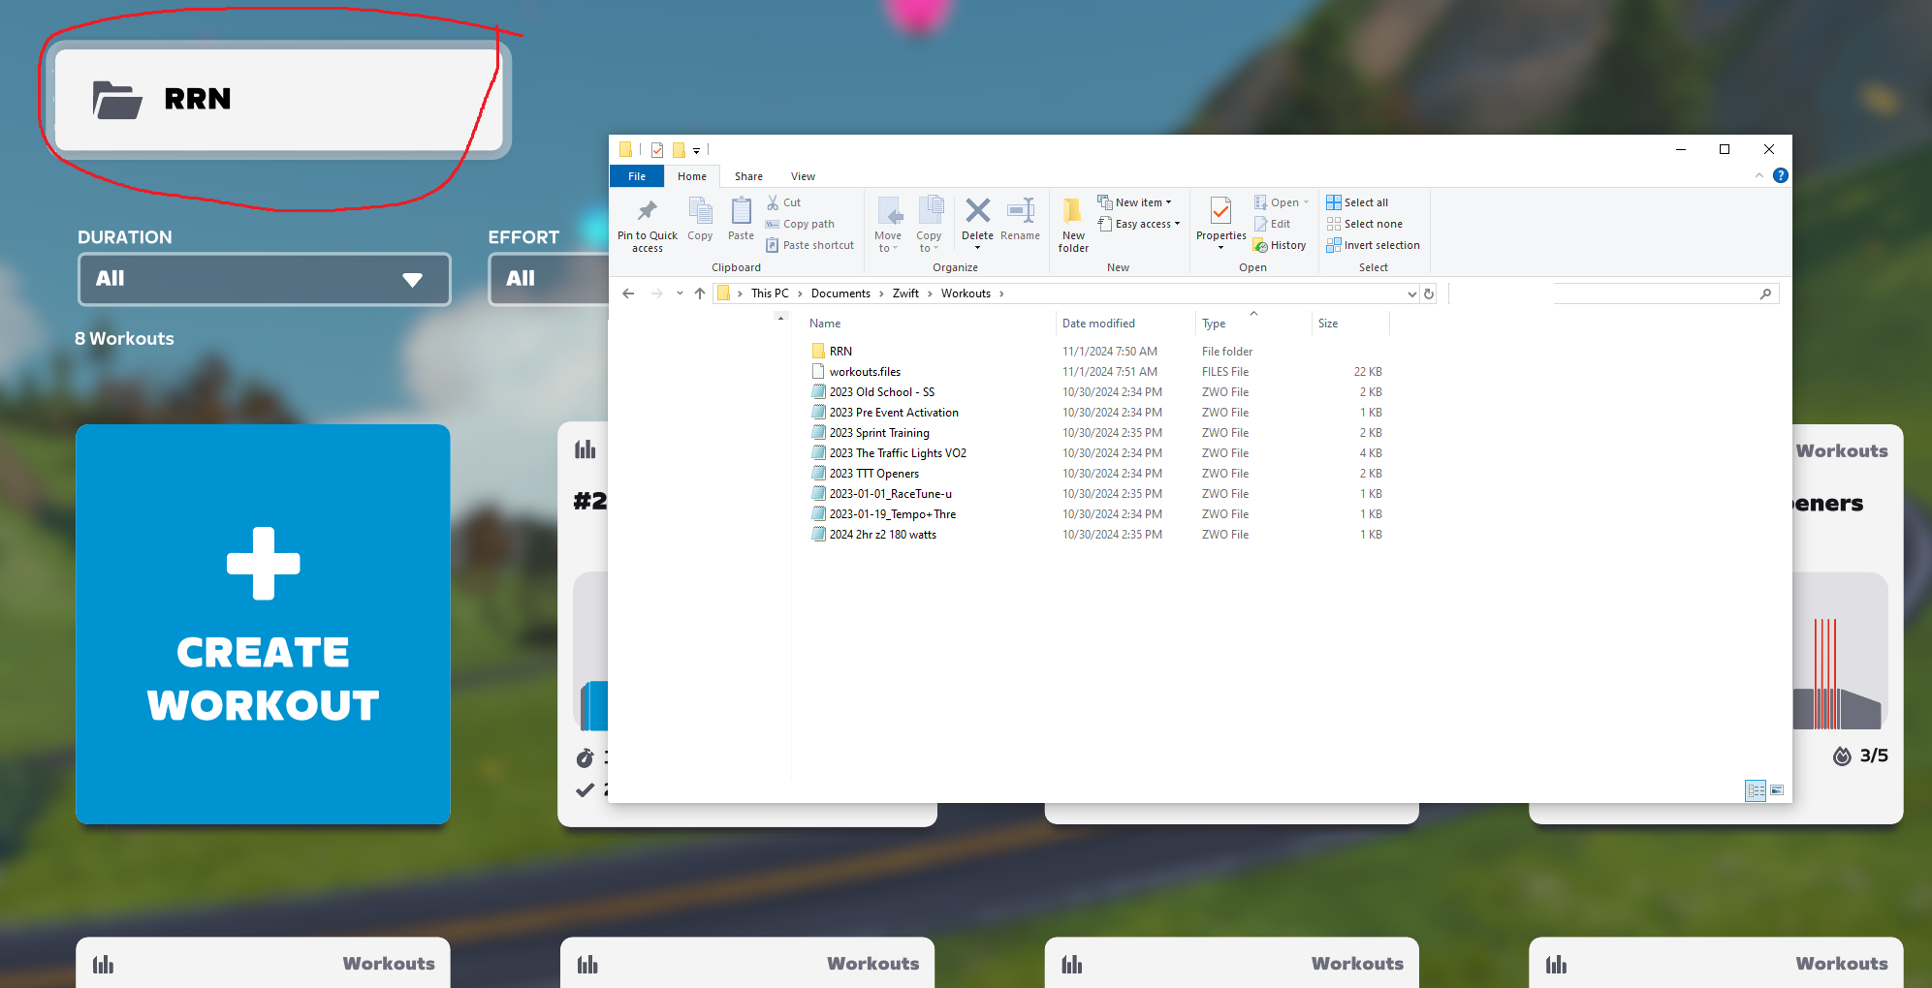This screenshot has width=1932, height=988.
Task: Click the Delete icon in ribbon
Action: click(977, 211)
